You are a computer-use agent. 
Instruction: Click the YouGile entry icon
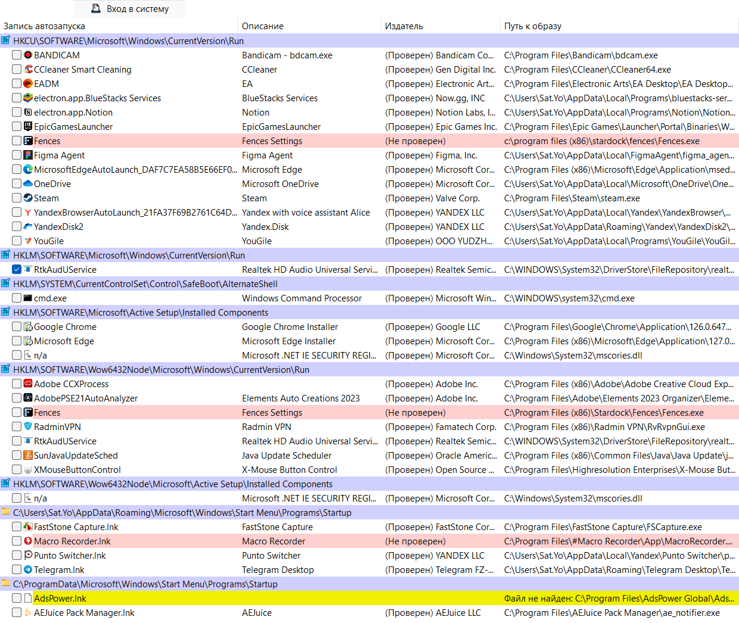[x=28, y=241]
